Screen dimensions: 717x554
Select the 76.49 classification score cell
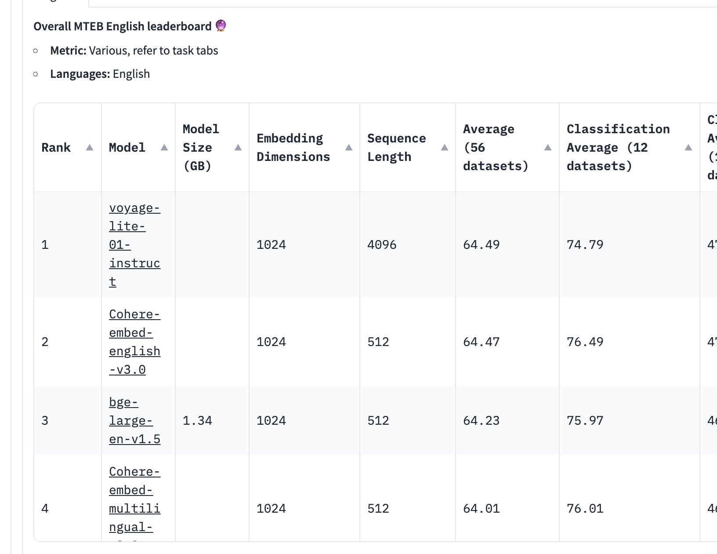585,342
